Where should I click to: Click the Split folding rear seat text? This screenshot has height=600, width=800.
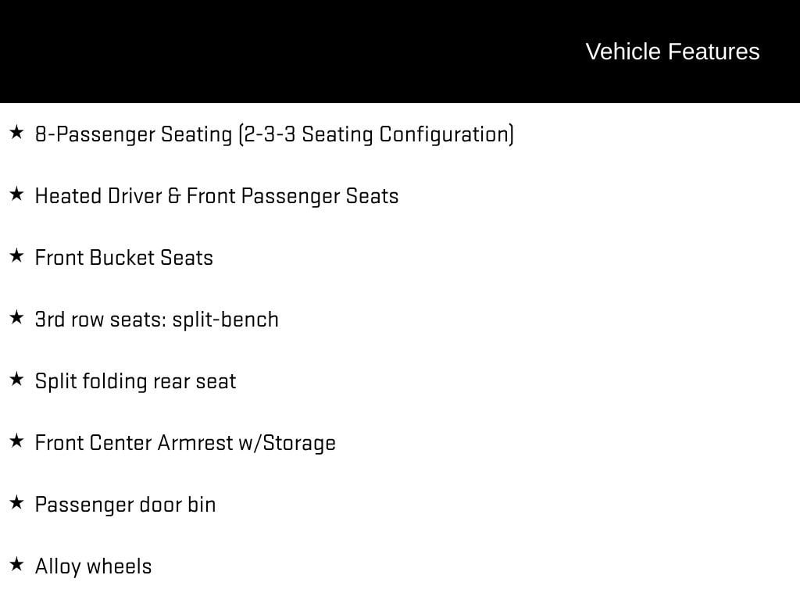point(135,381)
